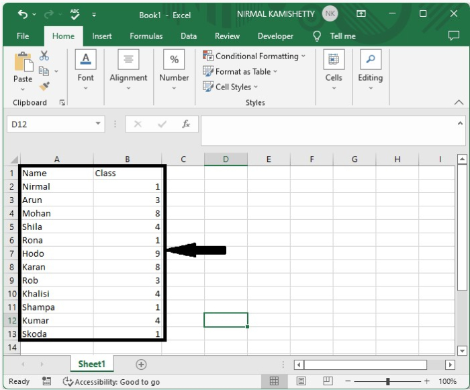The height and width of the screenshot is (390, 470).
Task: Switch to the Data tab
Action: pyautogui.click(x=189, y=36)
